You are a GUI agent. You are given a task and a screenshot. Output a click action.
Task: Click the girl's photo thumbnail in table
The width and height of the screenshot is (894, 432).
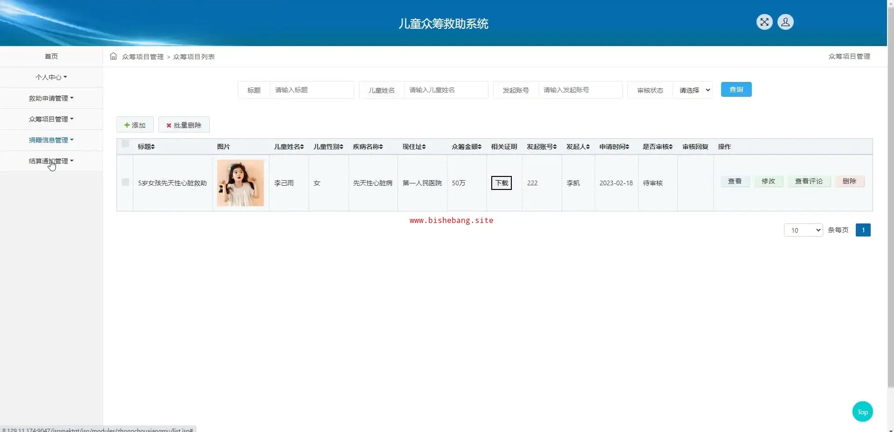pos(241,183)
